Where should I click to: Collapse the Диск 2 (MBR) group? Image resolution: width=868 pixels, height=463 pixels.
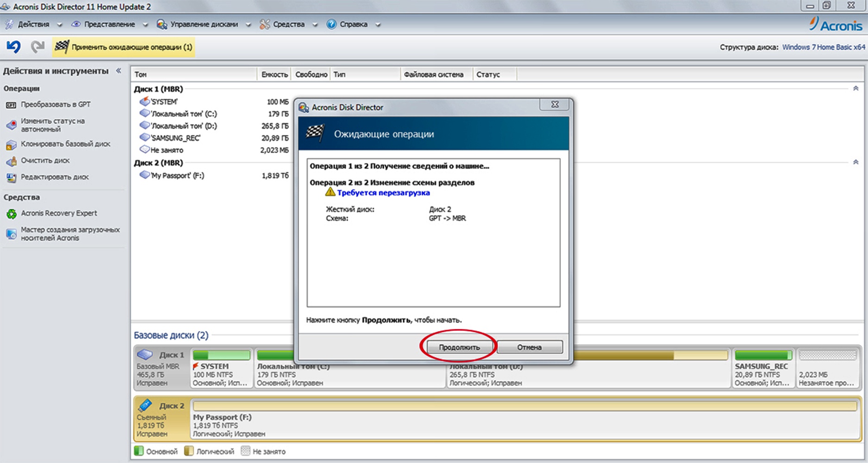856,162
